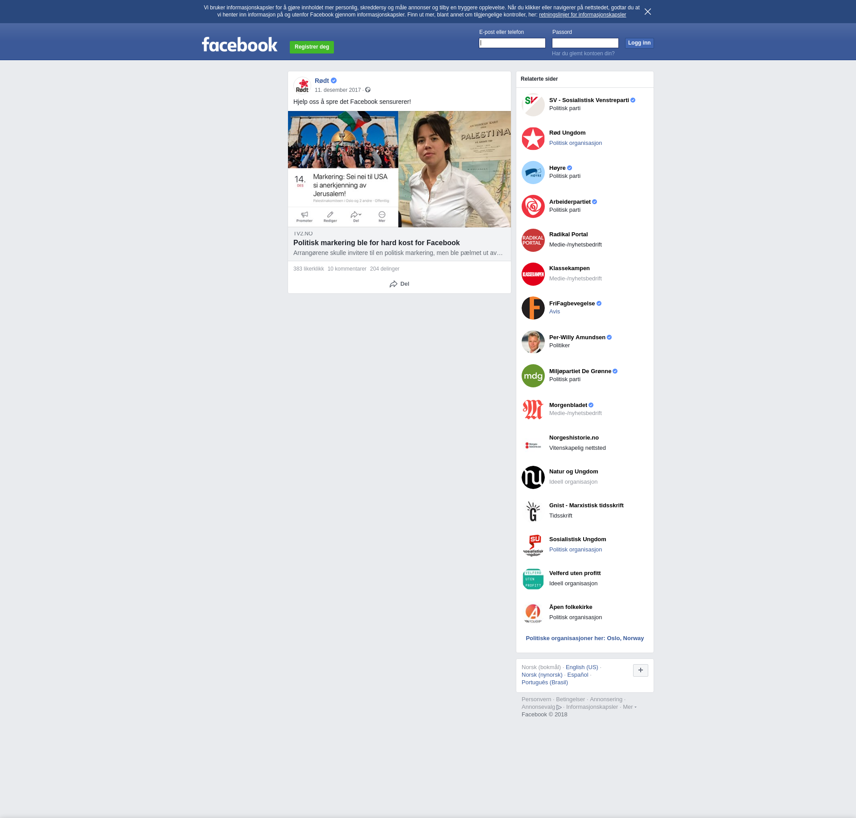Open the Klassekampen page name
The image size is (856, 818).
click(x=569, y=268)
